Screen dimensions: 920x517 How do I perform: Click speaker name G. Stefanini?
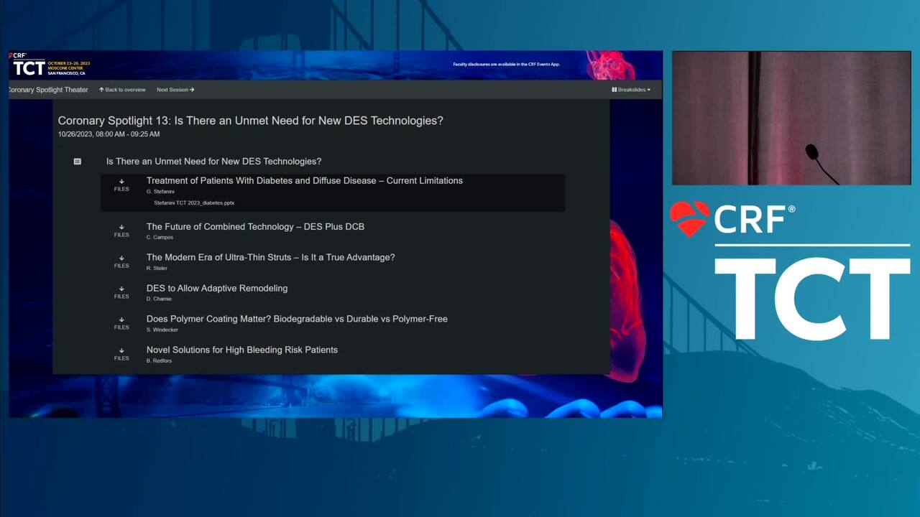pyautogui.click(x=160, y=192)
